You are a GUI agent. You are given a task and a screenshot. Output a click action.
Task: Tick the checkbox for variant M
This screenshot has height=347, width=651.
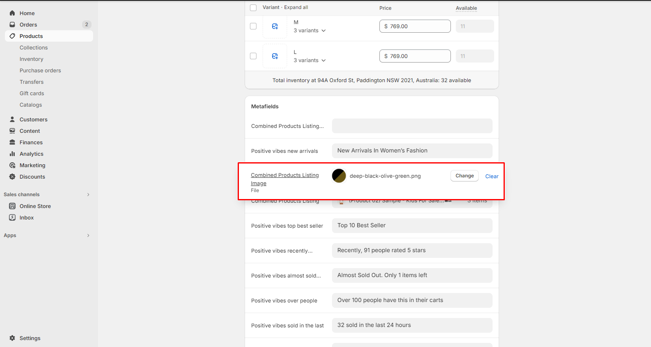[x=253, y=26]
